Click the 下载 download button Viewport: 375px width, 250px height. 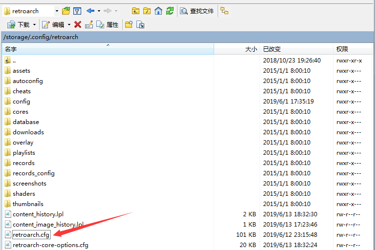[18, 24]
